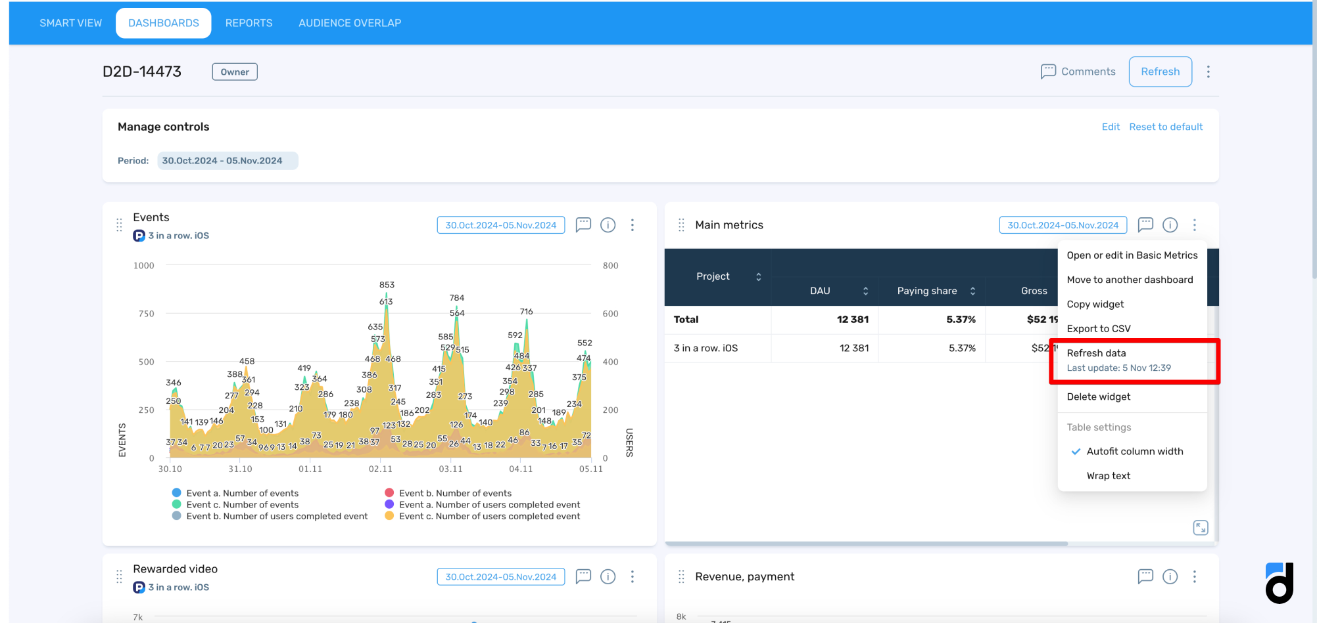Viewport: 1317px width, 623px height.
Task: Switch to the REPORTS tab
Action: [x=249, y=22]
